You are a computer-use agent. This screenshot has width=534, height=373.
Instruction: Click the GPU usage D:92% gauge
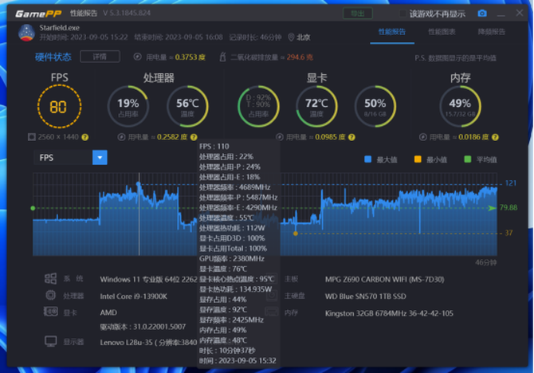[x=258, y=106]
